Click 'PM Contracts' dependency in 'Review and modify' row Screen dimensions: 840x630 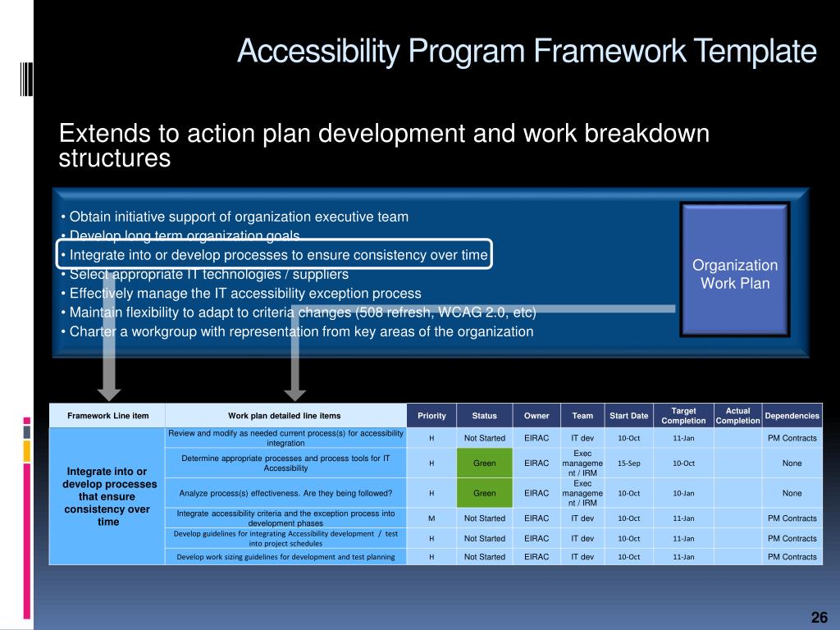click(792, 438)
